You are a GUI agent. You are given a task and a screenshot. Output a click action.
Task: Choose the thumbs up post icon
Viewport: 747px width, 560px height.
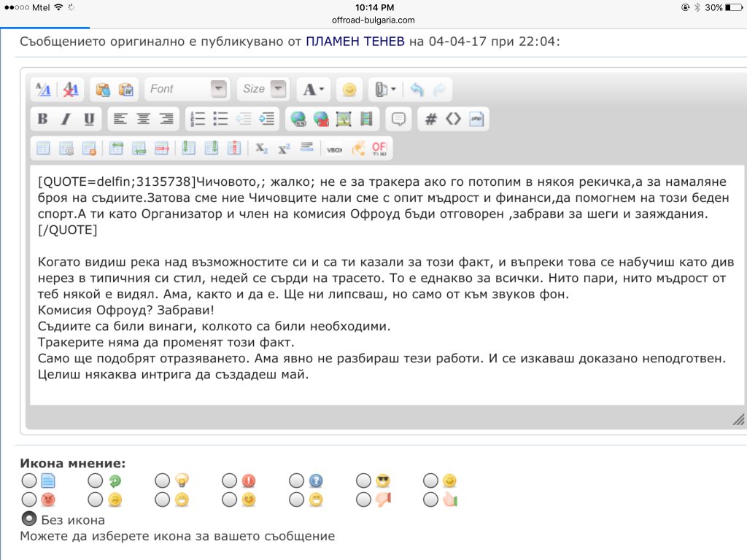432,499
